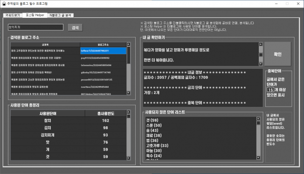Select 육수 (24) in unused words list
Screen dimensions: 304x174
(x=154, y=156)
